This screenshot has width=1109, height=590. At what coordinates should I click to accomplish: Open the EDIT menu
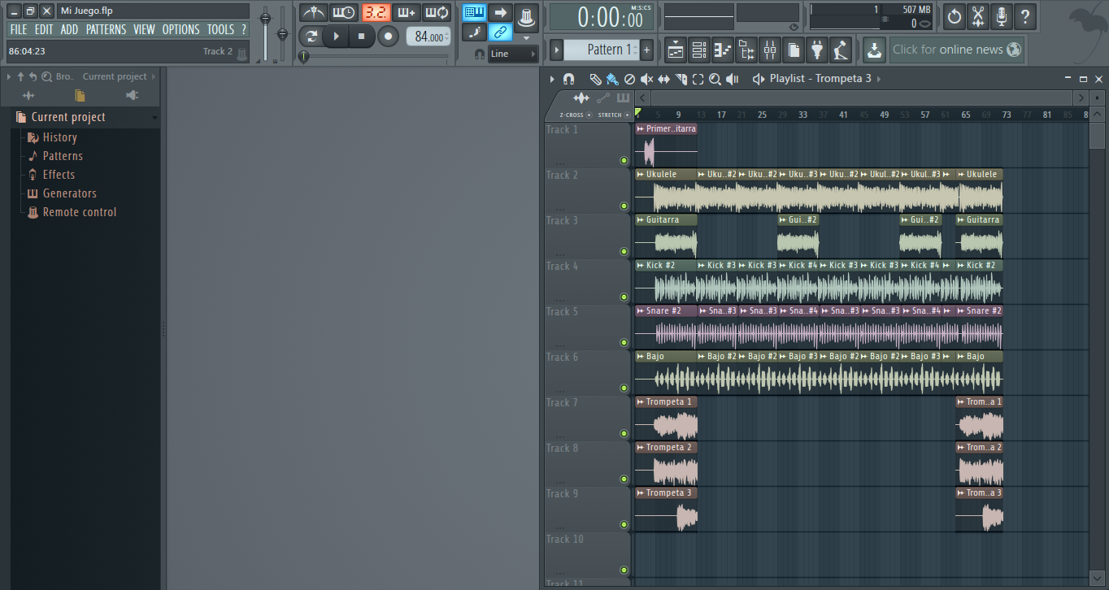[44, 29]
